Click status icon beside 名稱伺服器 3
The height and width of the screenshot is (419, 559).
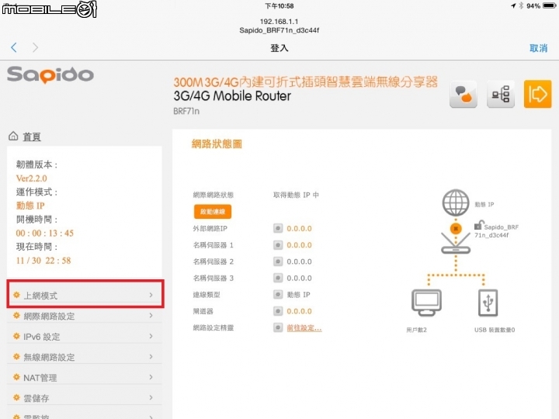coord(278,278)
